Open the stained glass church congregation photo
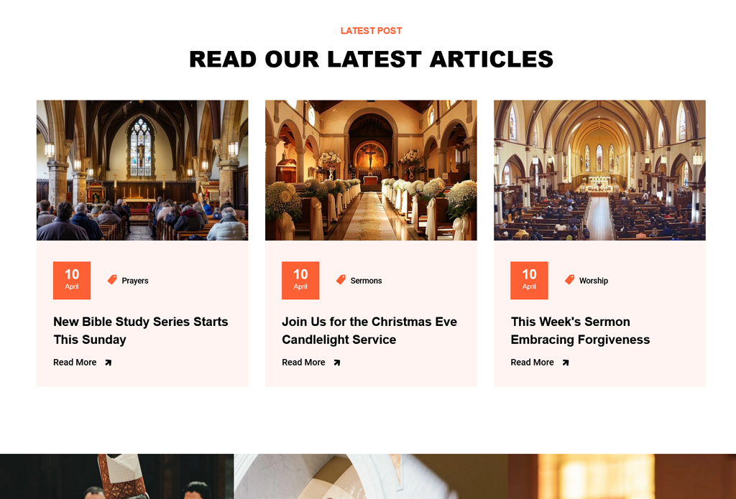 [142, 170]
